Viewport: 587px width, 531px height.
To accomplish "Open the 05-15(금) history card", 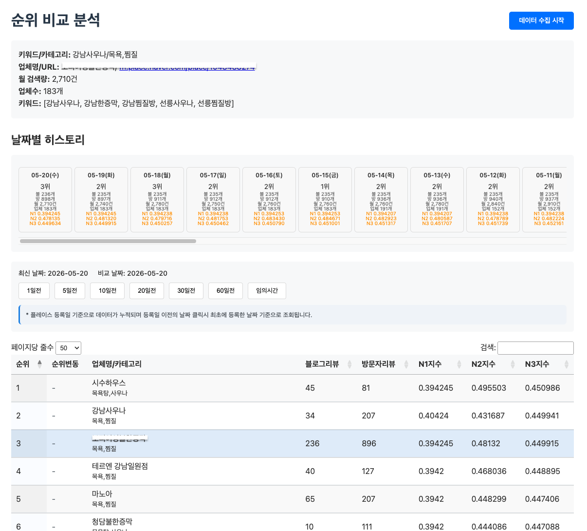I will click(325, 200).
